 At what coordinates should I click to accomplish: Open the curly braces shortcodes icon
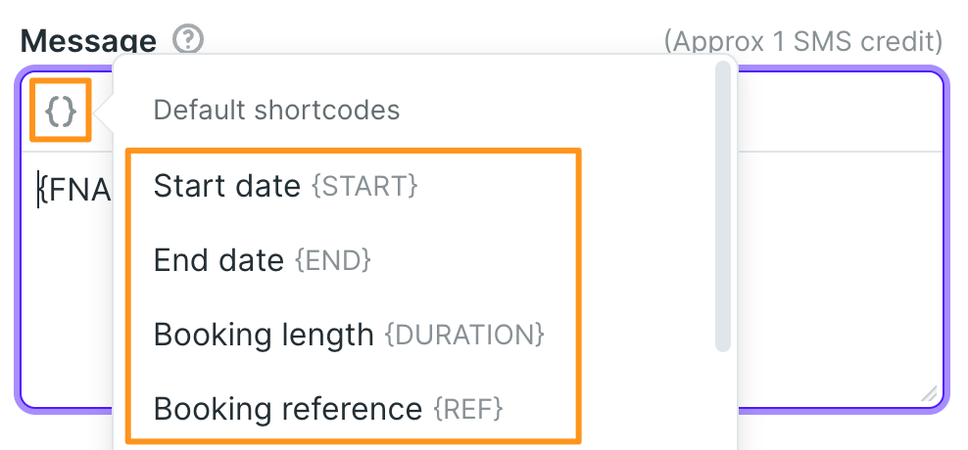[x=61, y=111]
